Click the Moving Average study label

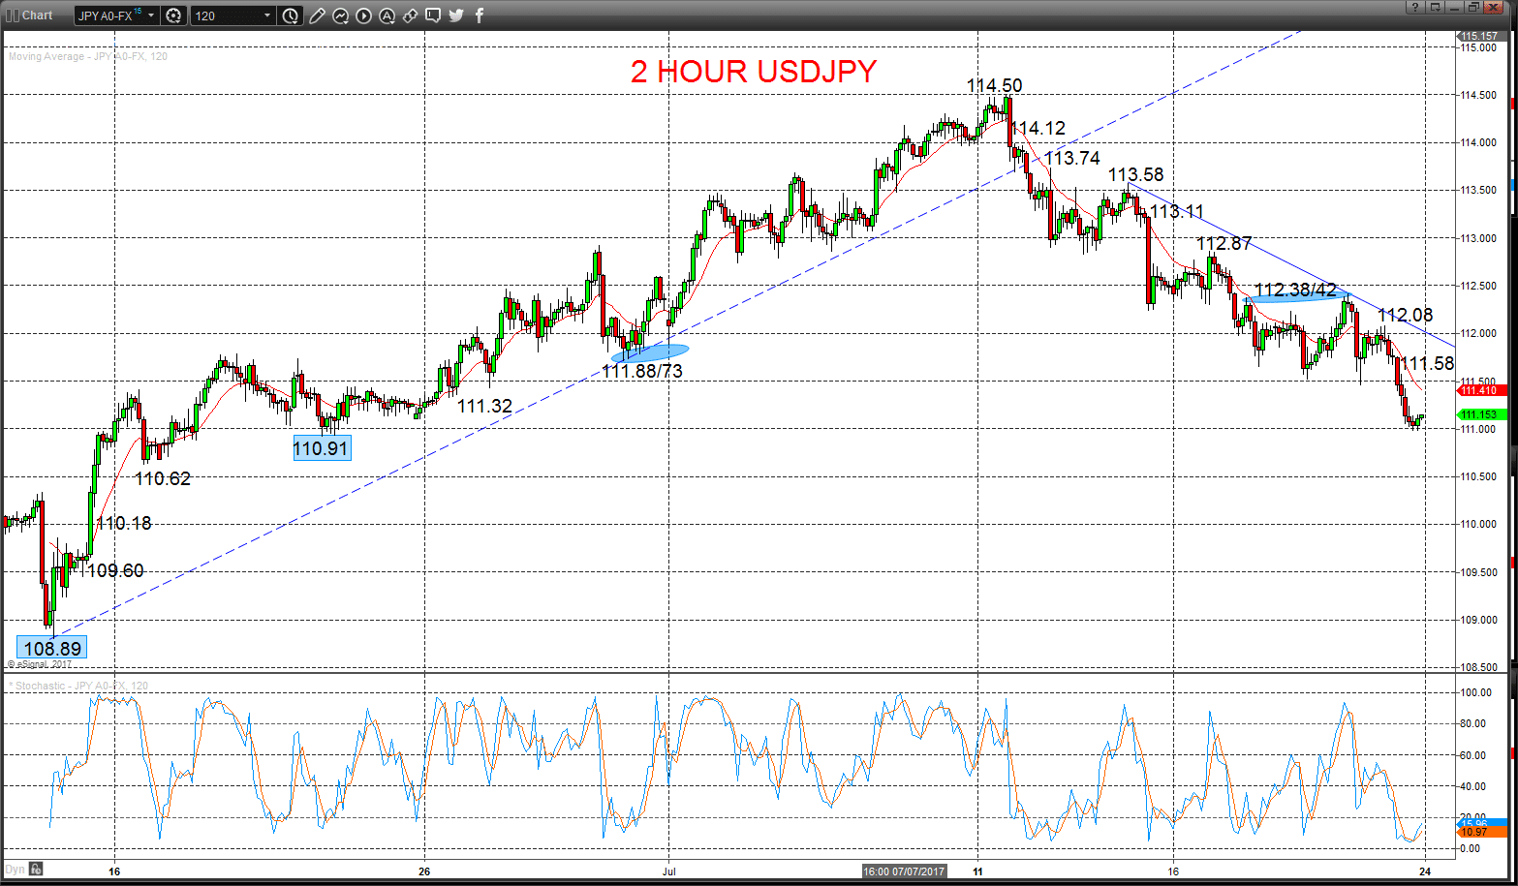tap(88, 56)
